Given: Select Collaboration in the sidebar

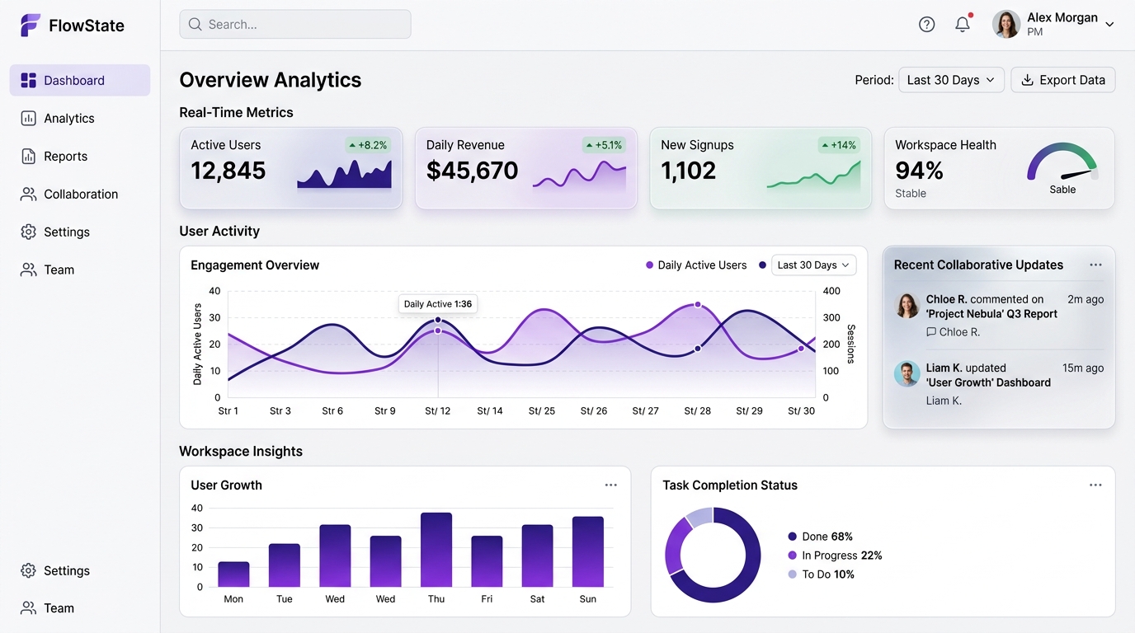Looking at the screenshot, I should pyautogui.click(x=80, y=194).
